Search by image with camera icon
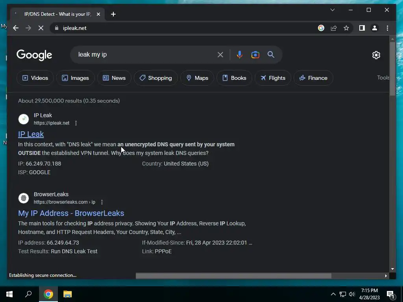This screenshot has width=403, height=302. [255, 54]
